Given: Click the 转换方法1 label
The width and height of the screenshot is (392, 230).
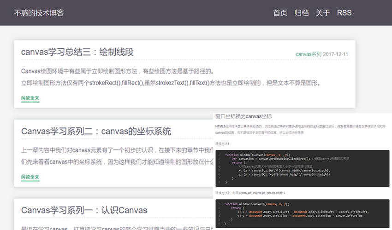Looking at the screenshot, I should [224, 144].
